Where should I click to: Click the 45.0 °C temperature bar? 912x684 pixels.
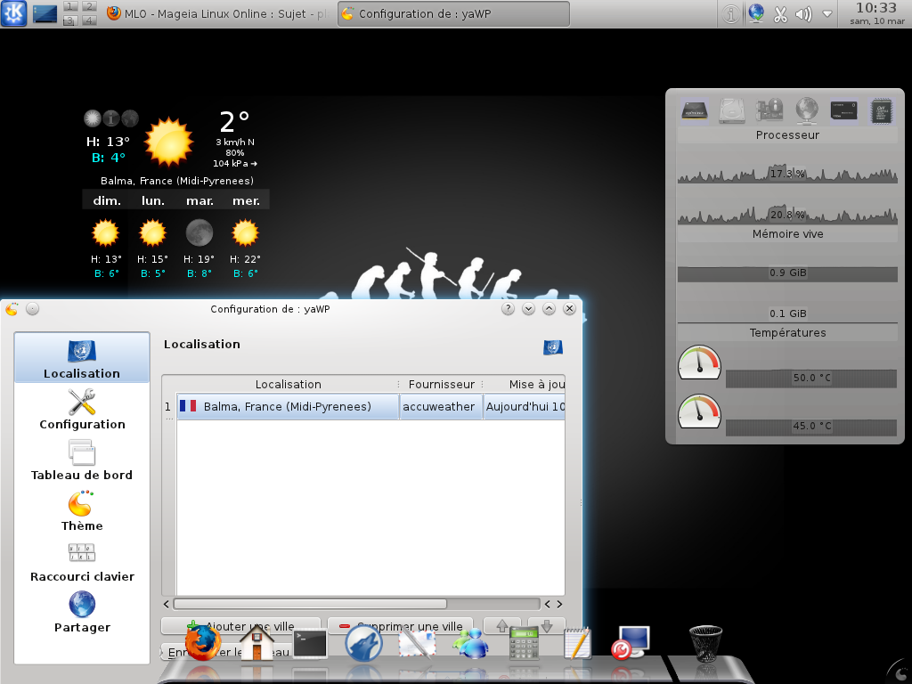pos(810,427)
